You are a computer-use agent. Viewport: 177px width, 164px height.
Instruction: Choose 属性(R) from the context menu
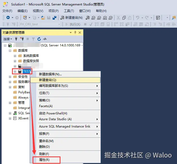[65, 160]
